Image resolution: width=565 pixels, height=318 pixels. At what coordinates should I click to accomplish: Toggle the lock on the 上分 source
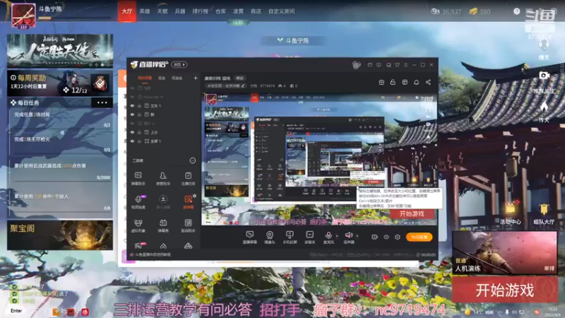pos(139,132)
